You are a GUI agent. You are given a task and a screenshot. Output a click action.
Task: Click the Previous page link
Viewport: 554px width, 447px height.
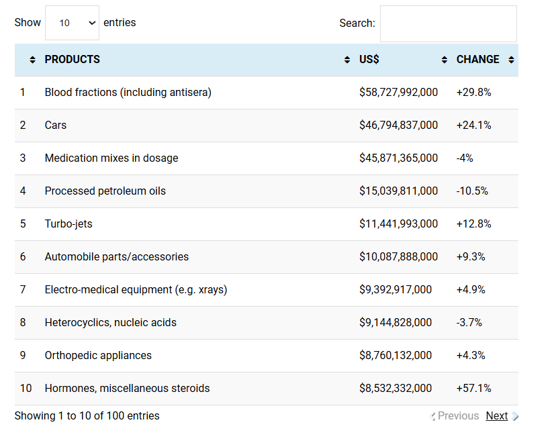(458, 416)
